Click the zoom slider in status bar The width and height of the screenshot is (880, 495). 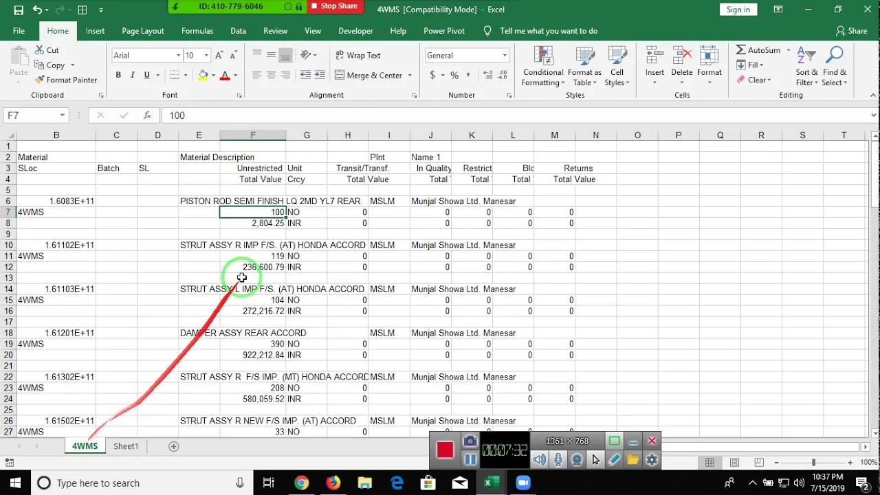point(813,463)
